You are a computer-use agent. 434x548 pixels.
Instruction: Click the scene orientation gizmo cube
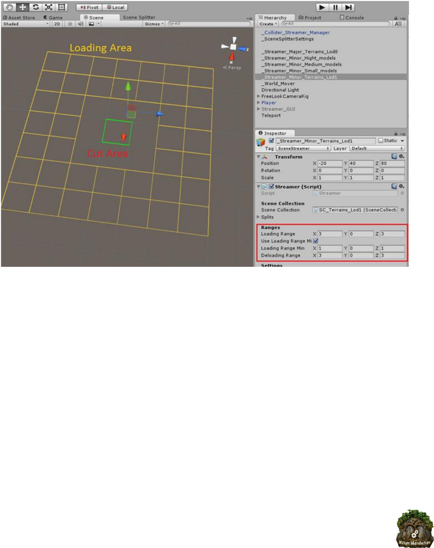click(233, 47)
